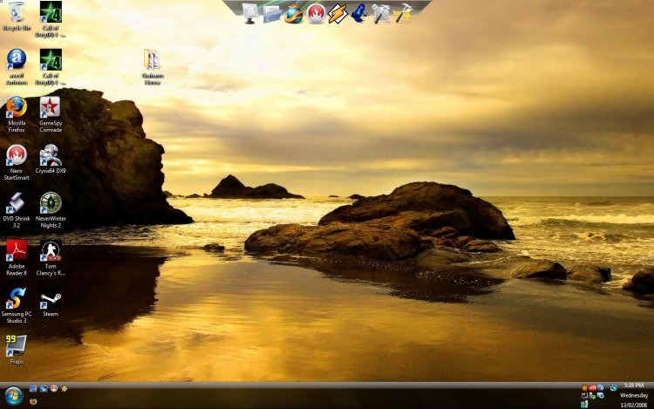
Task: Launch Crysis64 DX9 from the desktop
Action: [51, 155]
